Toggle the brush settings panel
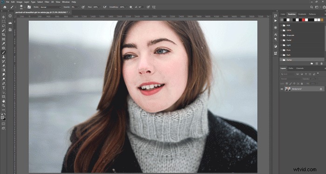 (x=29, y=7)
